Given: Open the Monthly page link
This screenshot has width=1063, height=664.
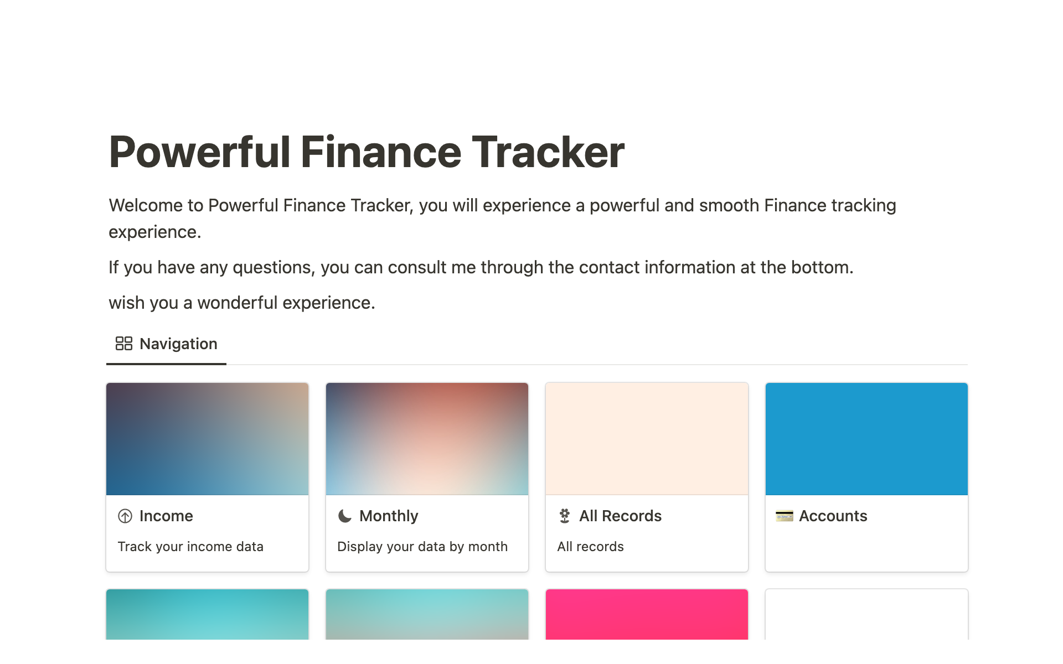Looking at the screenshot, I should coord(389,516).
